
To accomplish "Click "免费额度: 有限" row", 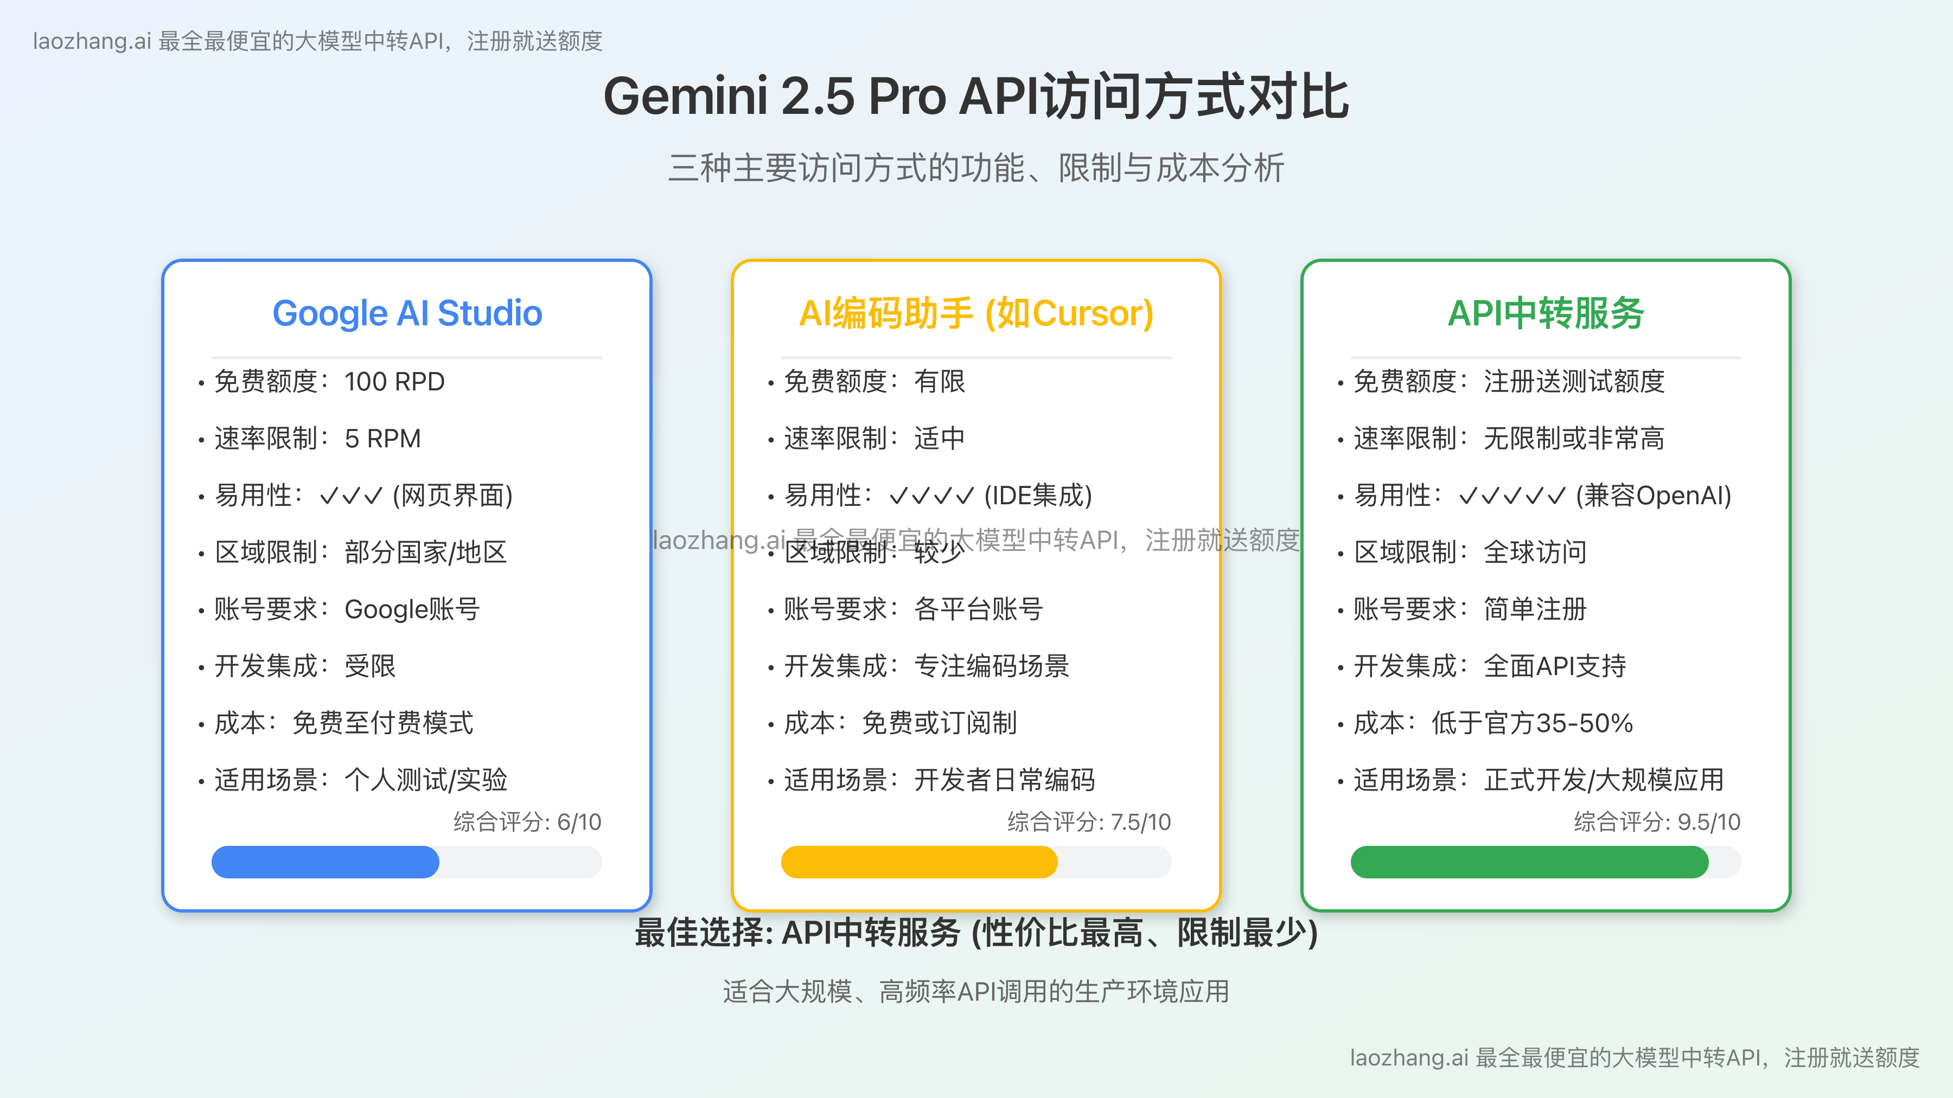I will coord(866,381).
